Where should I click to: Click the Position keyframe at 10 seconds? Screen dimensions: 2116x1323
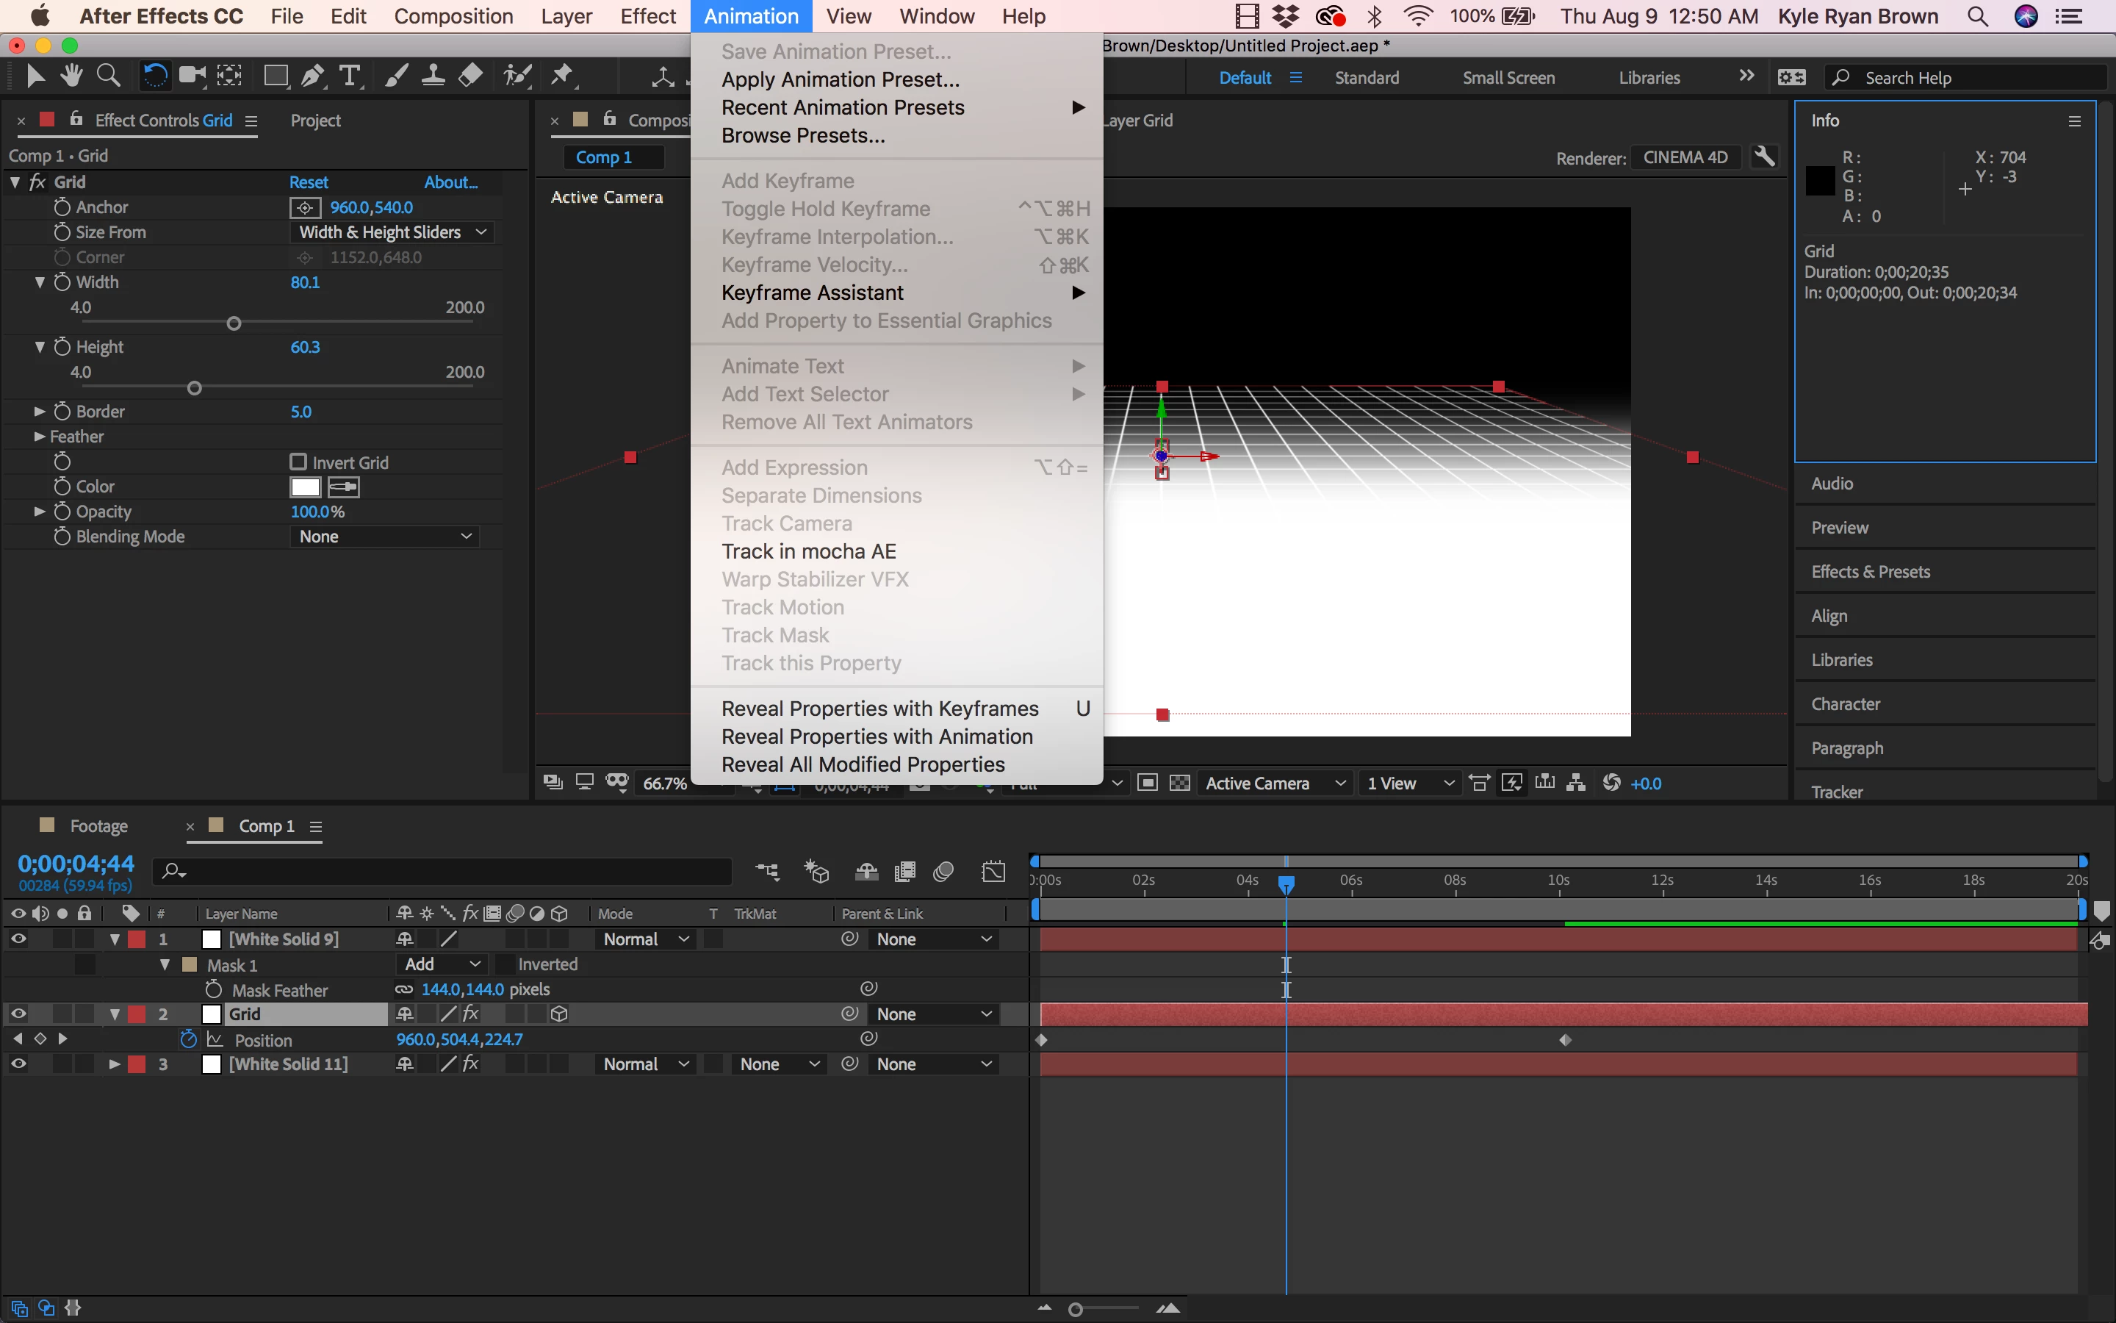coord(1565,1039)
